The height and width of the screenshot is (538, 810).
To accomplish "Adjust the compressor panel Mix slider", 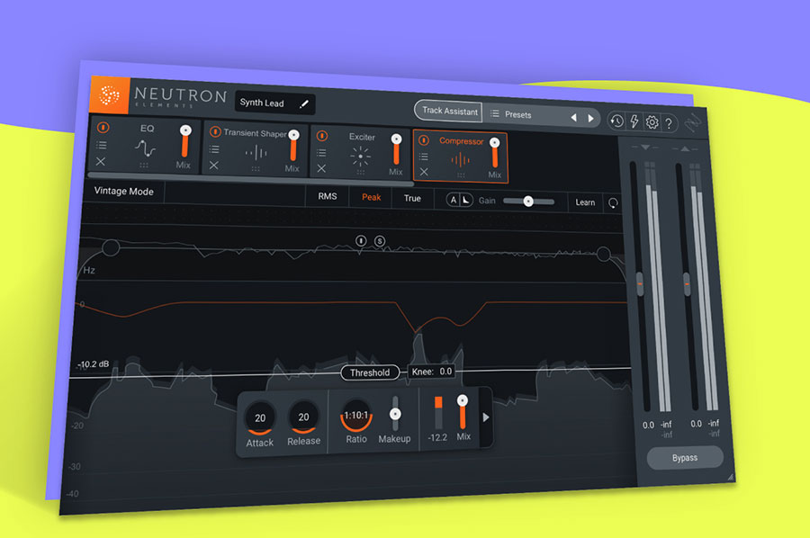I will [x=463, y=412].
